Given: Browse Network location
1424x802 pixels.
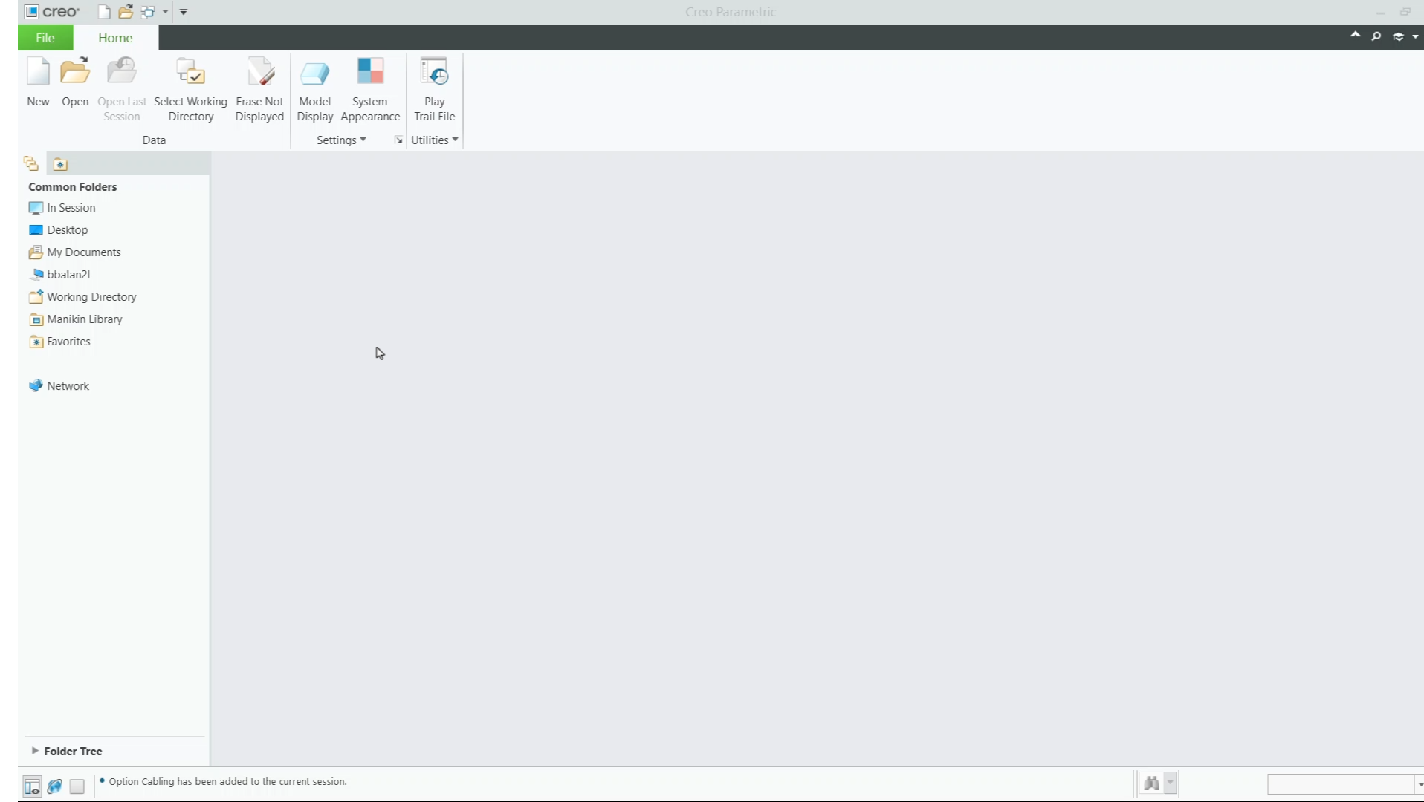Looking at the screenshot, I should pyautogui.click(x=59, y=386).
